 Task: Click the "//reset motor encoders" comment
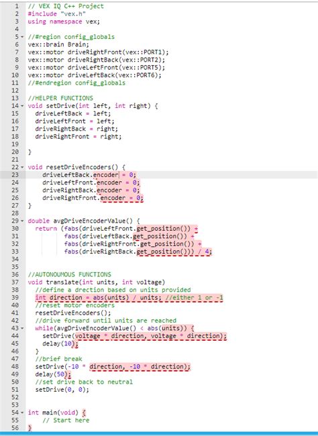coord(75,305)
